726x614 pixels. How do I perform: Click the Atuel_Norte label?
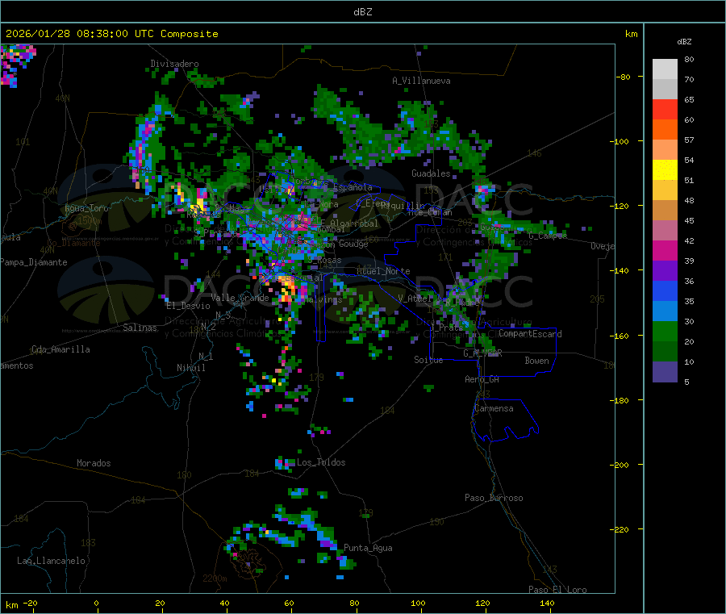click(383, 271)
